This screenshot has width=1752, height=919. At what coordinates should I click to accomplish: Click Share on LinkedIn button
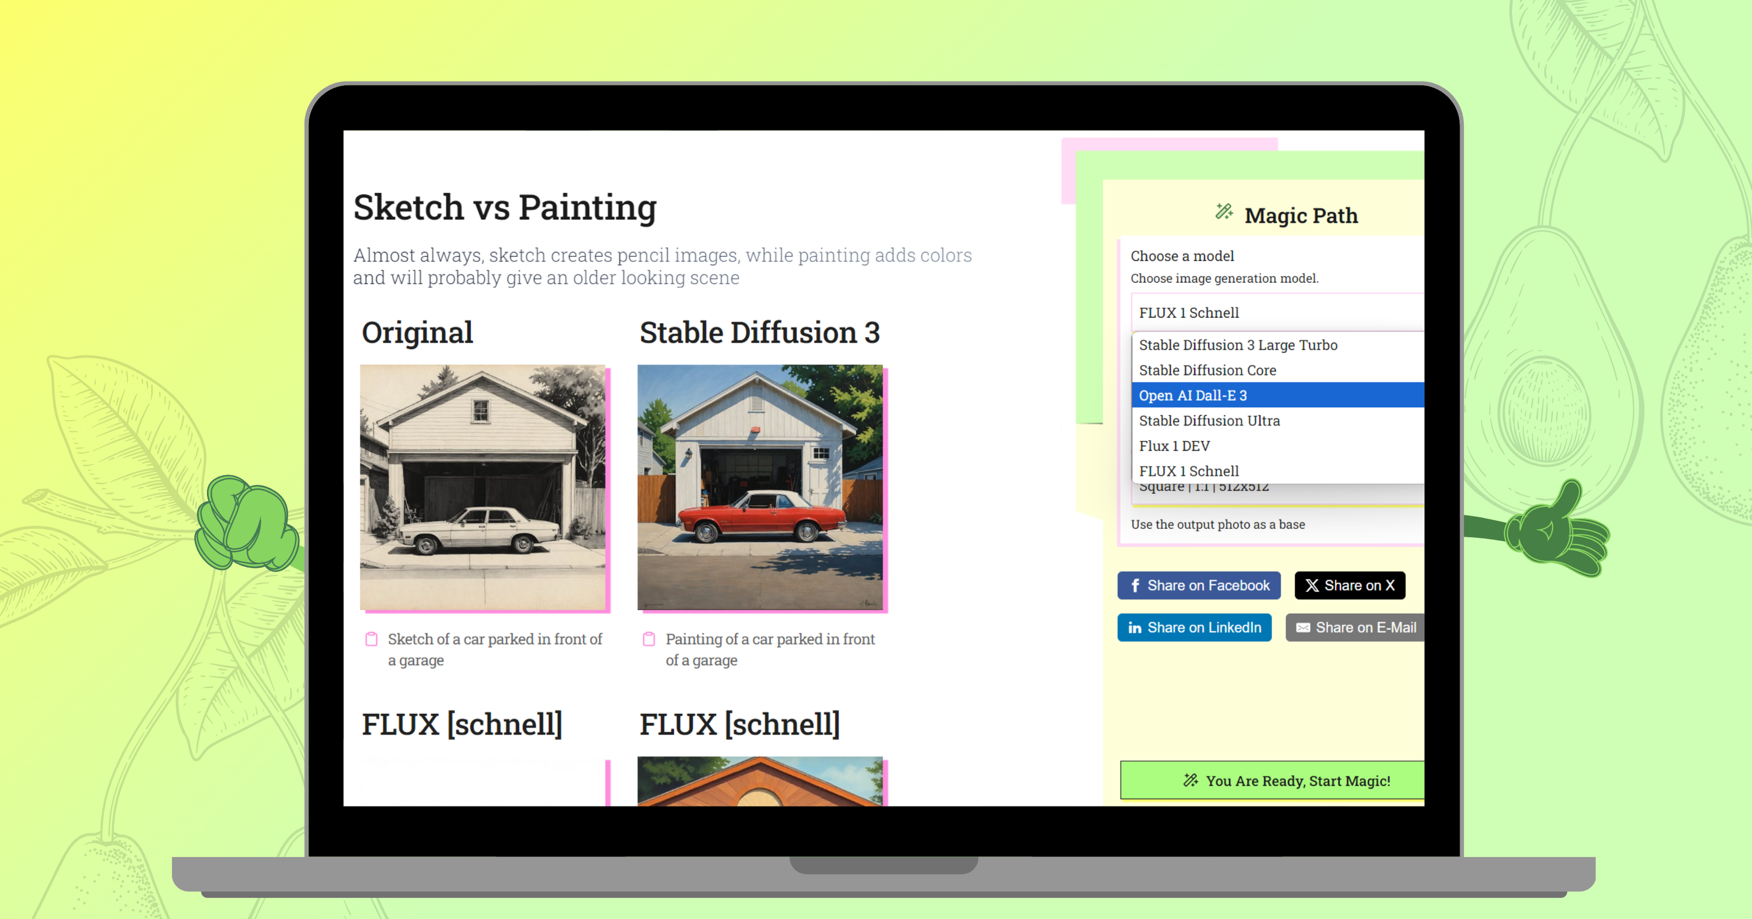(x=1195, y=627)
